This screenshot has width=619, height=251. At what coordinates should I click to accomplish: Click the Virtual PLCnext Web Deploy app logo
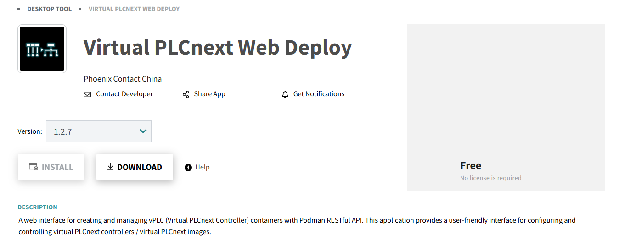pos(42,49)
